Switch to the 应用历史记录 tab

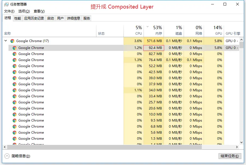coord(34,18)
